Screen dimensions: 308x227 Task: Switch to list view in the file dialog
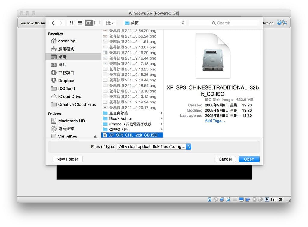(x=80, y=23)
